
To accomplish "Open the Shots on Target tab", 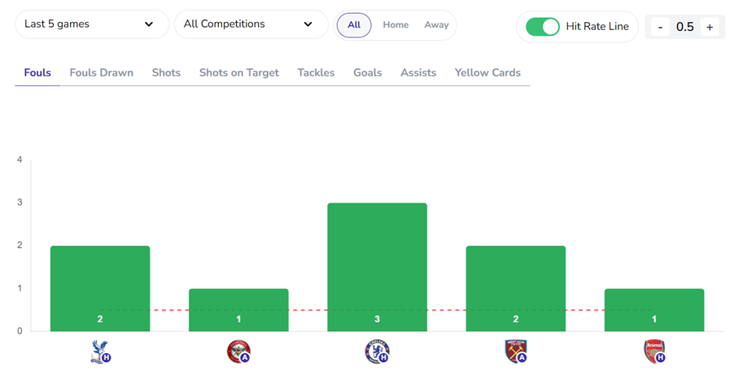I will point(238,72).
